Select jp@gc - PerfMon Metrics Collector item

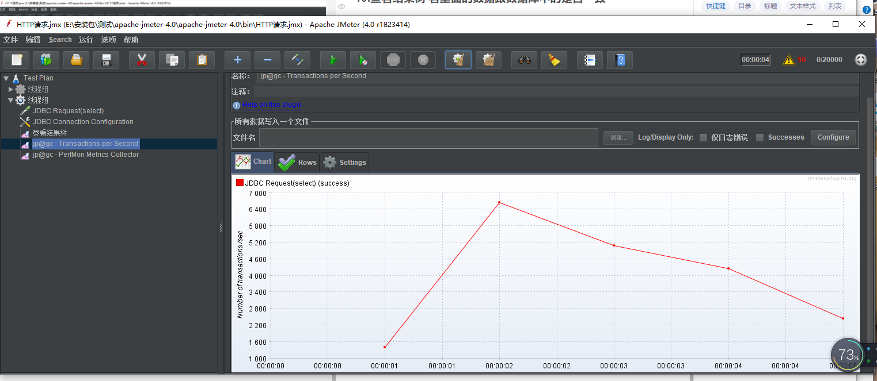85,155
